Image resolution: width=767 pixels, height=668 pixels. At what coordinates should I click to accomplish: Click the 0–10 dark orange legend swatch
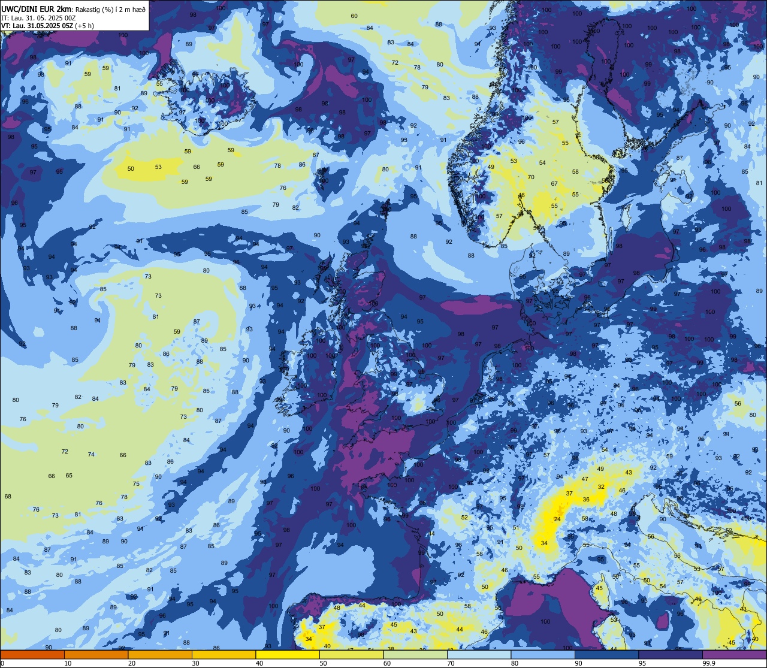point(32,655)
